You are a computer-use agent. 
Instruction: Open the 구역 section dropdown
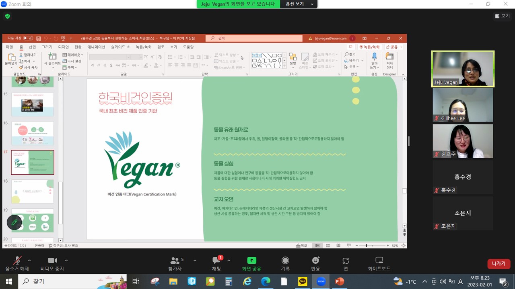(70, 67)
